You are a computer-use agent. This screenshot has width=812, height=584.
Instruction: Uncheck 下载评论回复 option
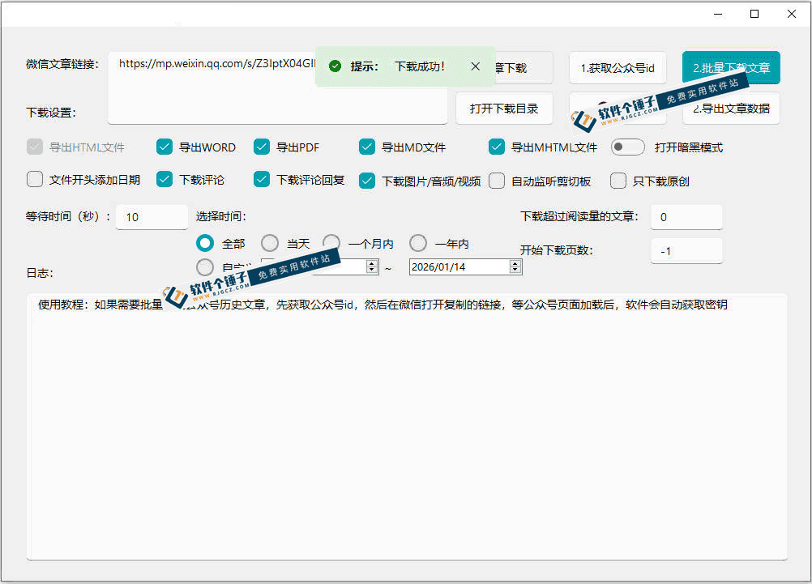point(262,180)
